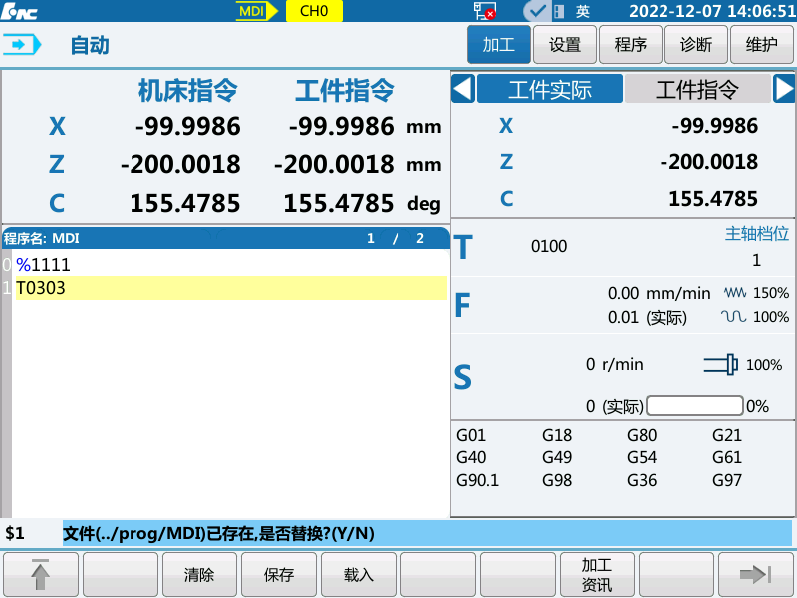Viewport: 797px width, 598px height.
Task: Select the 工件实际 coordinate tab
Action: click(550, 89)
